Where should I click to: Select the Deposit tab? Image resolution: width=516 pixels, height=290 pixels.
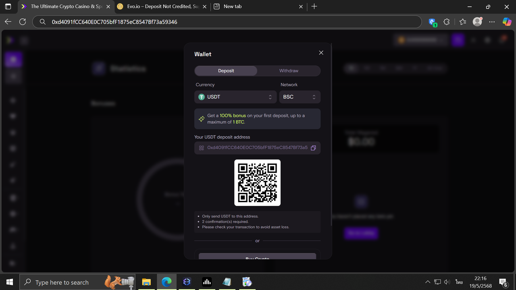click(x=226, y=71)
